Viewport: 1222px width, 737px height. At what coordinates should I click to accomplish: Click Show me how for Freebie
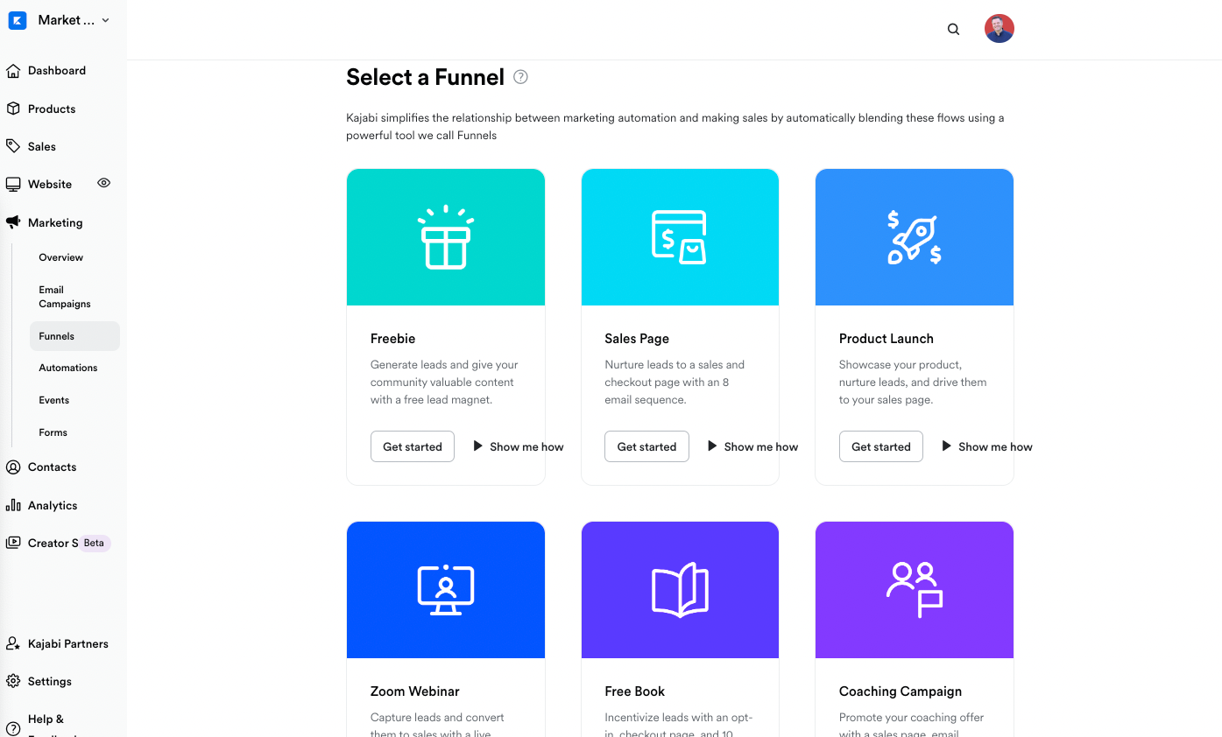[519, 446]
